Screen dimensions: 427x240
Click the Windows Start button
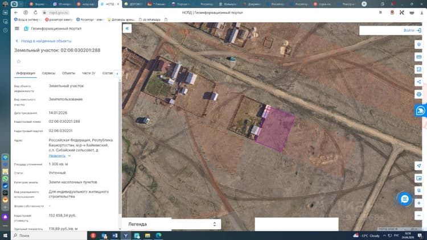(5, 235)
